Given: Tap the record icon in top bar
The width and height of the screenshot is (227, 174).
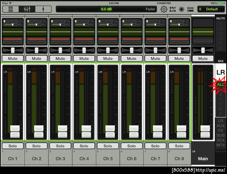Looking at the screenshot, I should (x=182, y=9).
